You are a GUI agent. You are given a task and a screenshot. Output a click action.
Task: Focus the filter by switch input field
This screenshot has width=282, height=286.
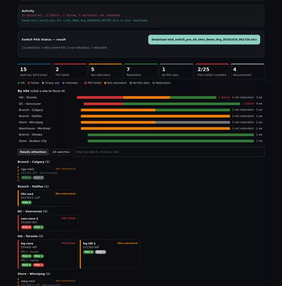coord(169,152)
